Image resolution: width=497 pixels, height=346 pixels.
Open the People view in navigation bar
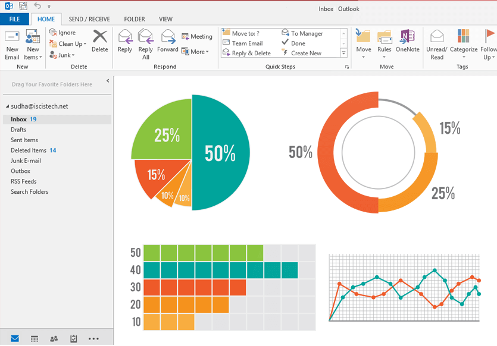(54, 338)
